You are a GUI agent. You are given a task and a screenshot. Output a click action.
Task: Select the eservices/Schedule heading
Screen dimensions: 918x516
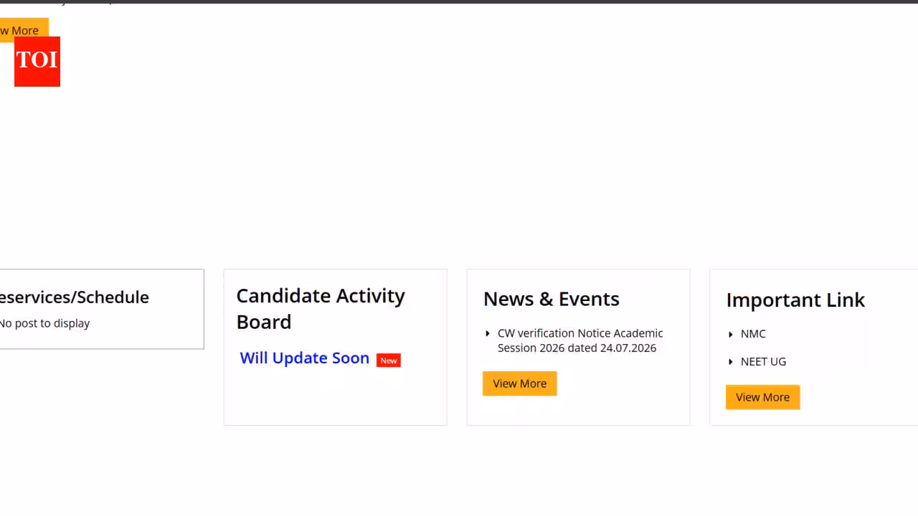coord(74,297)
